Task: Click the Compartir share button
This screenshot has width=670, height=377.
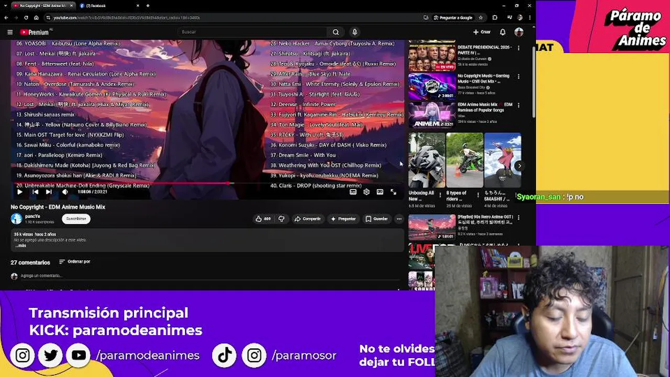Action: pyautogui.click(x=307, y=219)
